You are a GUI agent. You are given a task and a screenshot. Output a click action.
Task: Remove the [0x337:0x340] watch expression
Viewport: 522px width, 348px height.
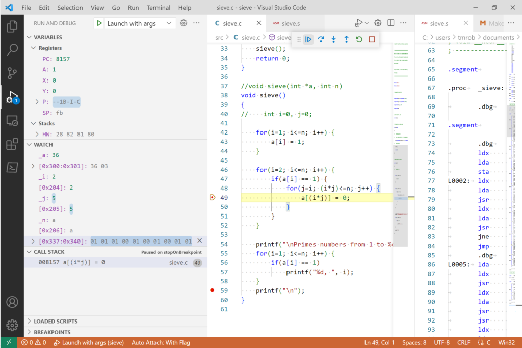[199, 240]
